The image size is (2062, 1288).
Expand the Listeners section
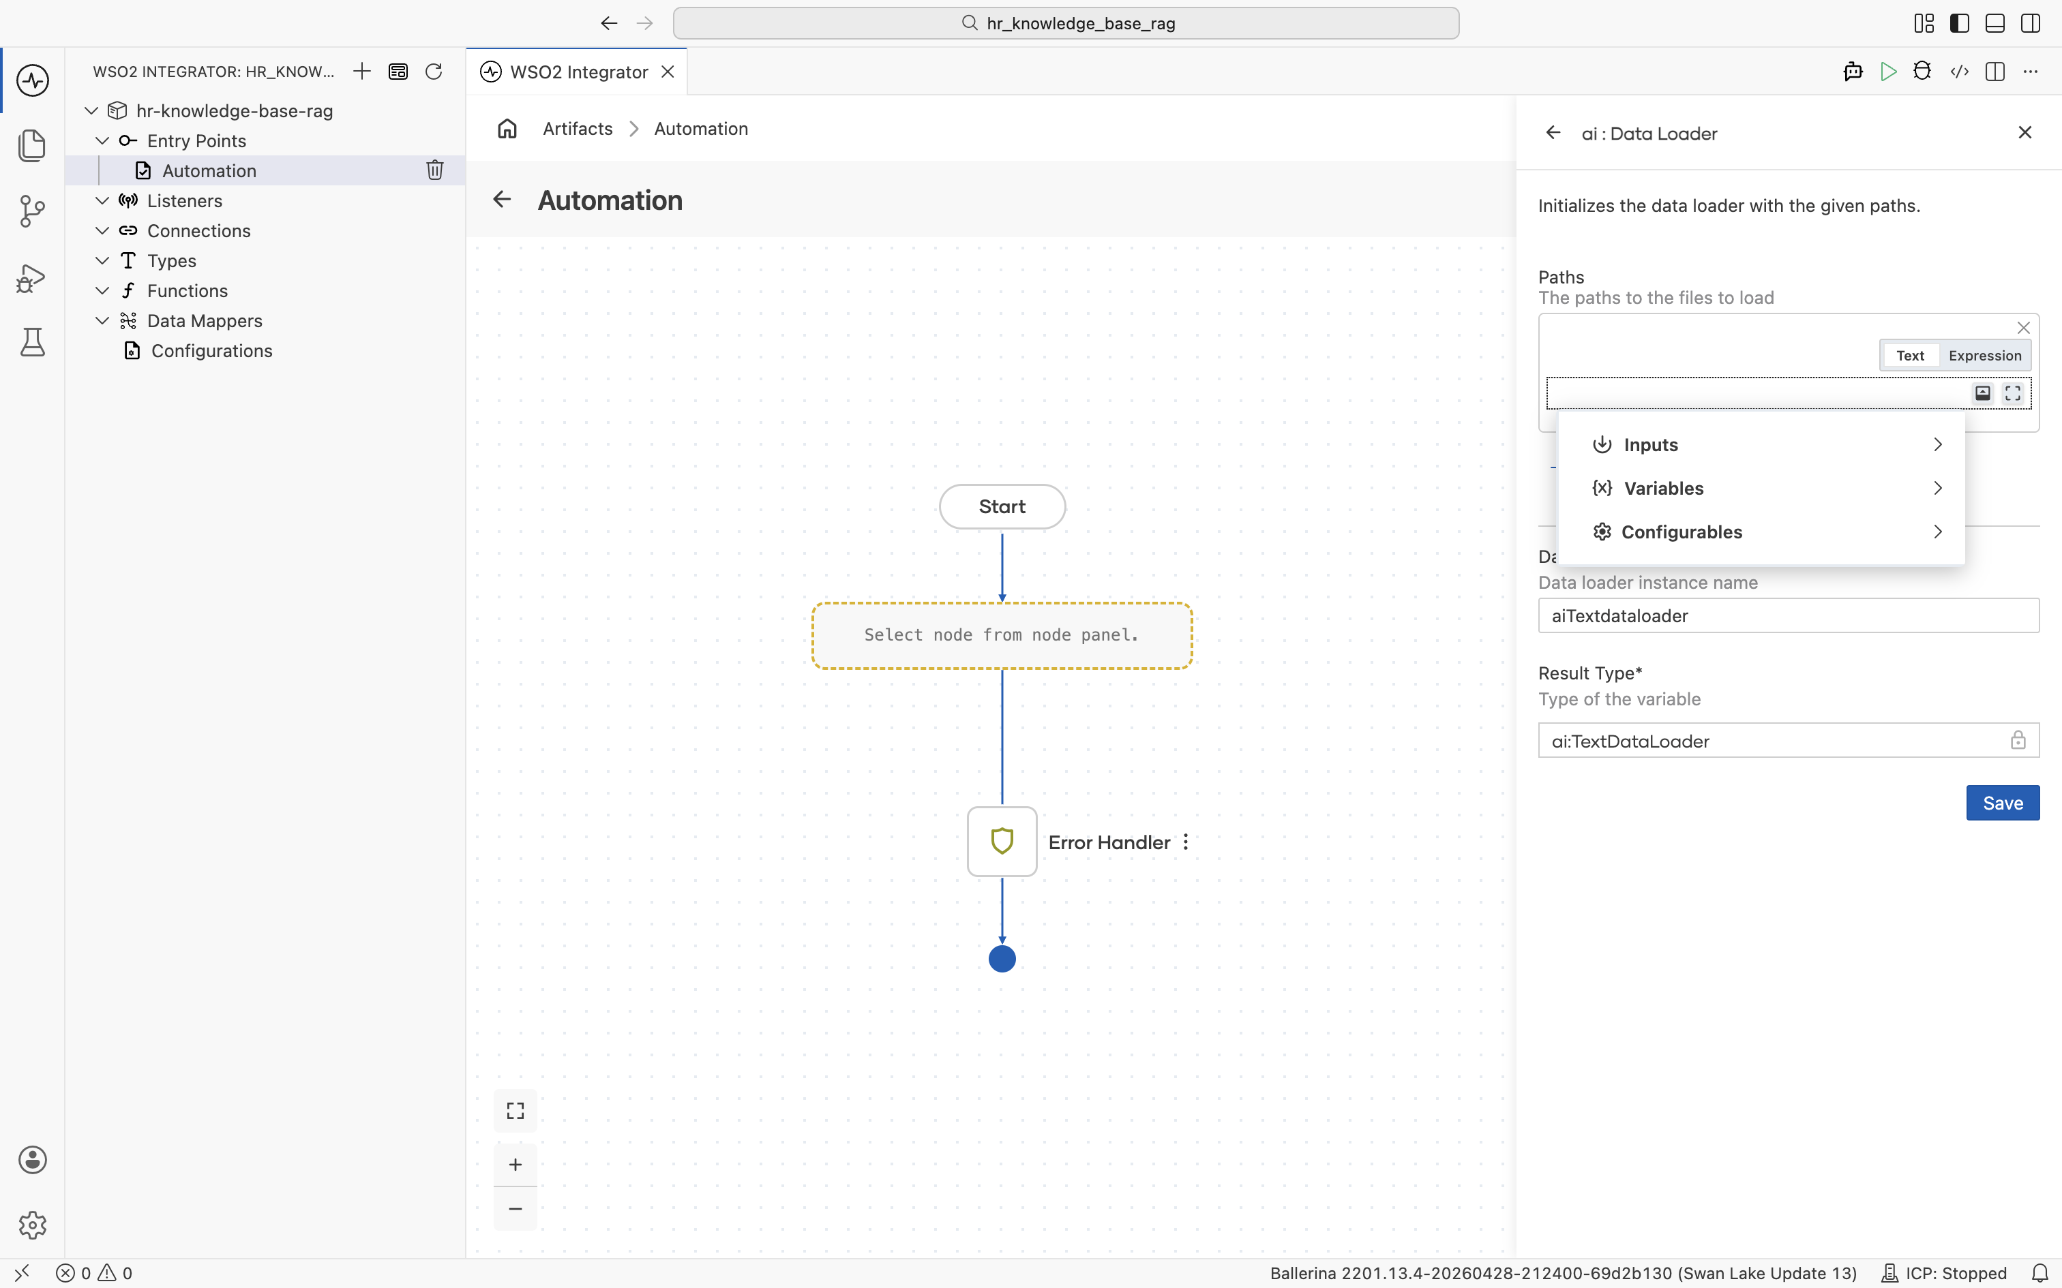click(102, 200)
